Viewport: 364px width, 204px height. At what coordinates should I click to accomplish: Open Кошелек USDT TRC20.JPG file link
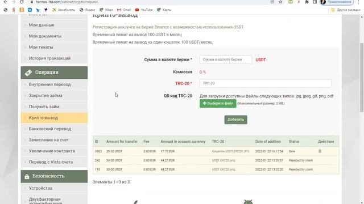pos(230,151)
